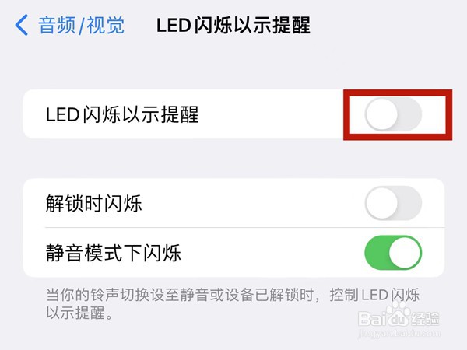Click the 经验 watermark text

[x=434, y=317]
